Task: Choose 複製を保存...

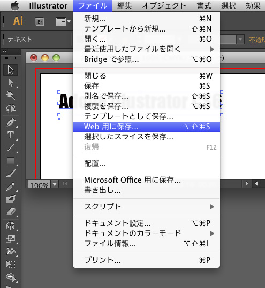Action: 146,106
